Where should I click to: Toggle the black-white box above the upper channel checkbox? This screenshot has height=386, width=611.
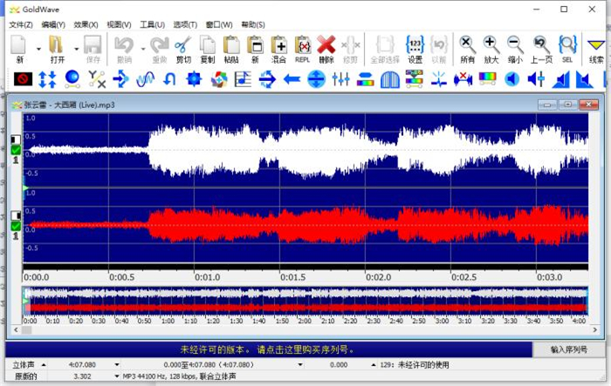15,139
